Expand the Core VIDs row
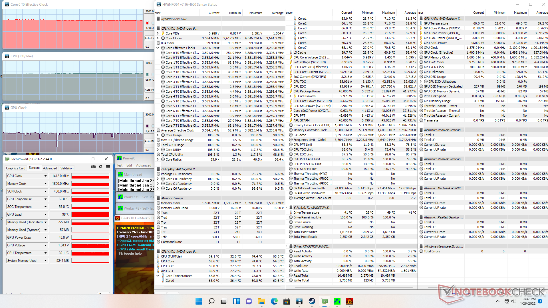Image resolution: width=548 pixels, height=308 pixels. (158, 33)
